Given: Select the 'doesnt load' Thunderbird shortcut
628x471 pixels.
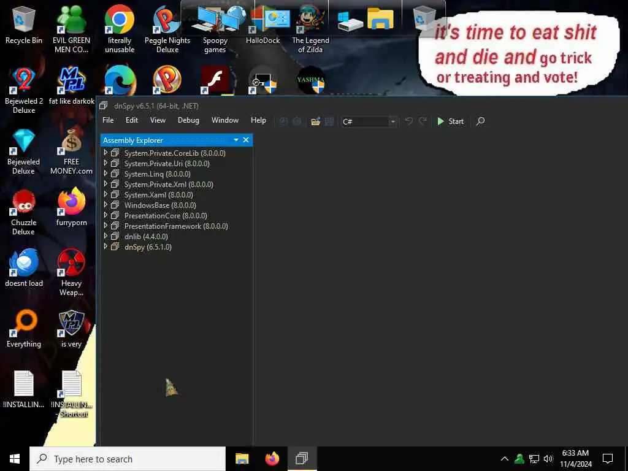Looking at the screenshot, I should click(x=24, y=268).
